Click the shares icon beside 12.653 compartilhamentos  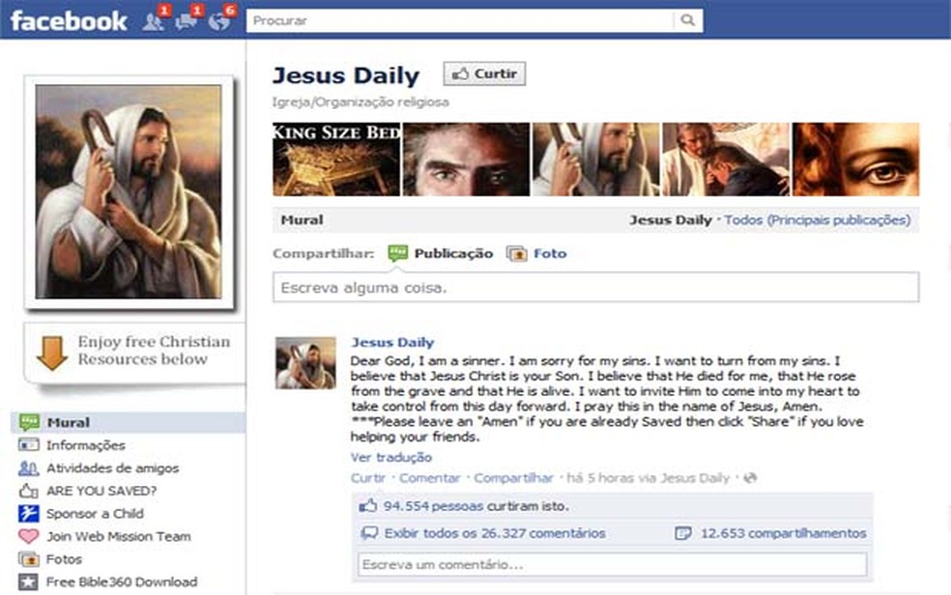coord(683,533)
